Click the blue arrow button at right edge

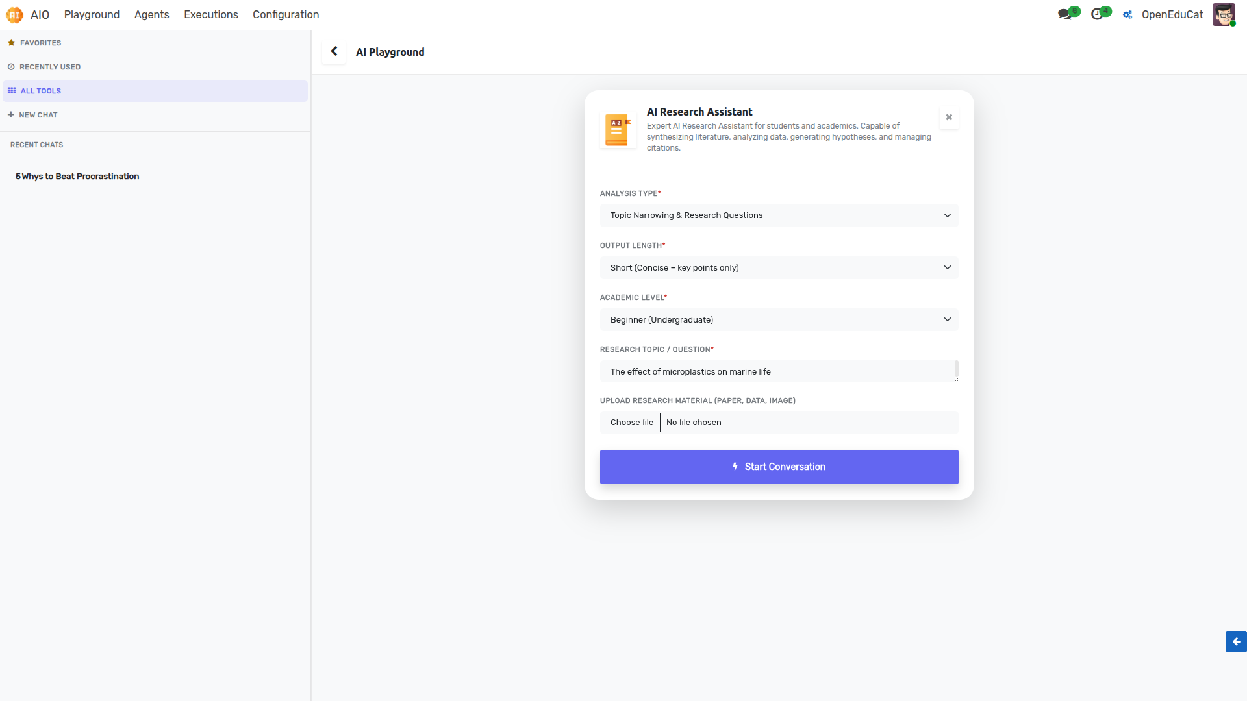click(x=1236, y=641)
